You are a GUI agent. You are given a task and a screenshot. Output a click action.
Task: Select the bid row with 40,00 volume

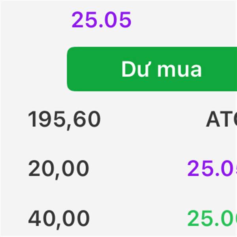pyautogui.click(x=133, y=219)
